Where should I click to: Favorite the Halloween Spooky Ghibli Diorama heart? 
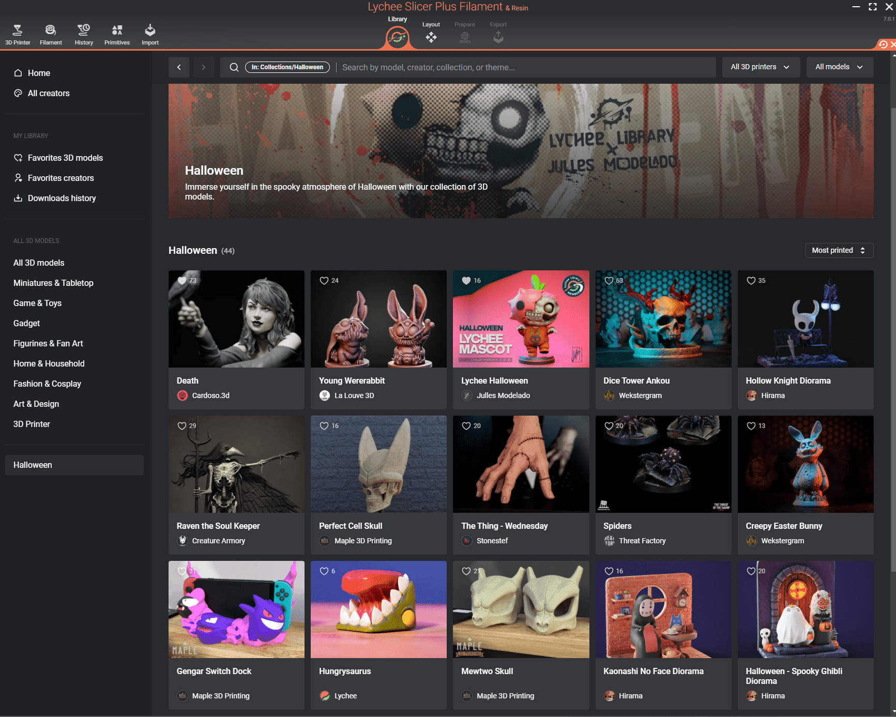pos(751,571)
